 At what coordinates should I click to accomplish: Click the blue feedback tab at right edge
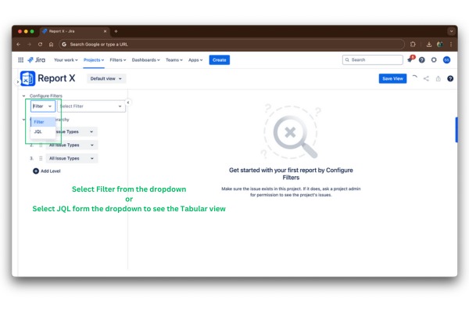(456, 130)
